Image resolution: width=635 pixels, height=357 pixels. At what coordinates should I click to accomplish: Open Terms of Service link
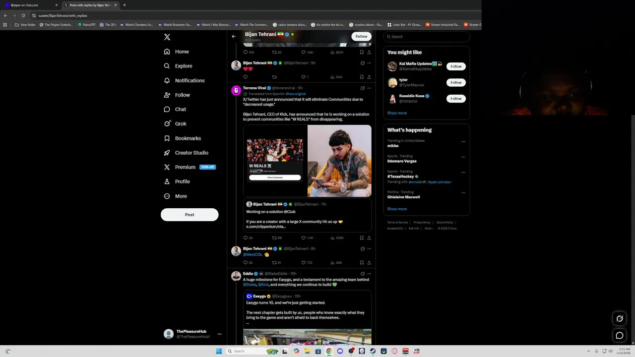[x=397, y=223]
